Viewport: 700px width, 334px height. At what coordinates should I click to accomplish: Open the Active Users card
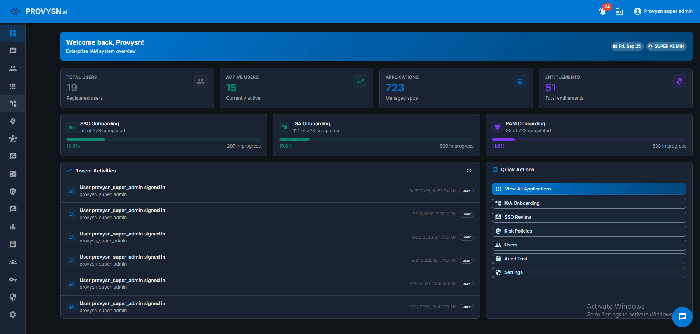[296, 88]
